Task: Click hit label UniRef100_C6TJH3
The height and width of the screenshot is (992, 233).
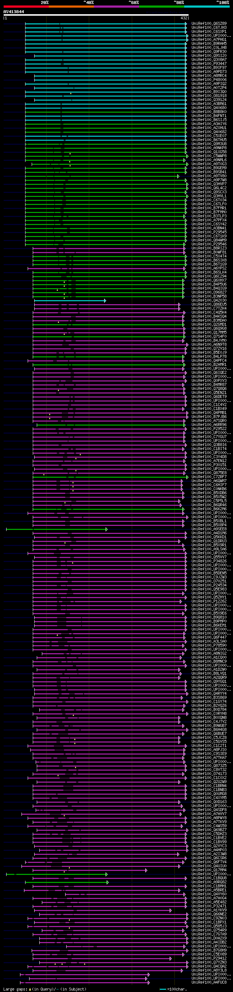Action: point(209,27)
